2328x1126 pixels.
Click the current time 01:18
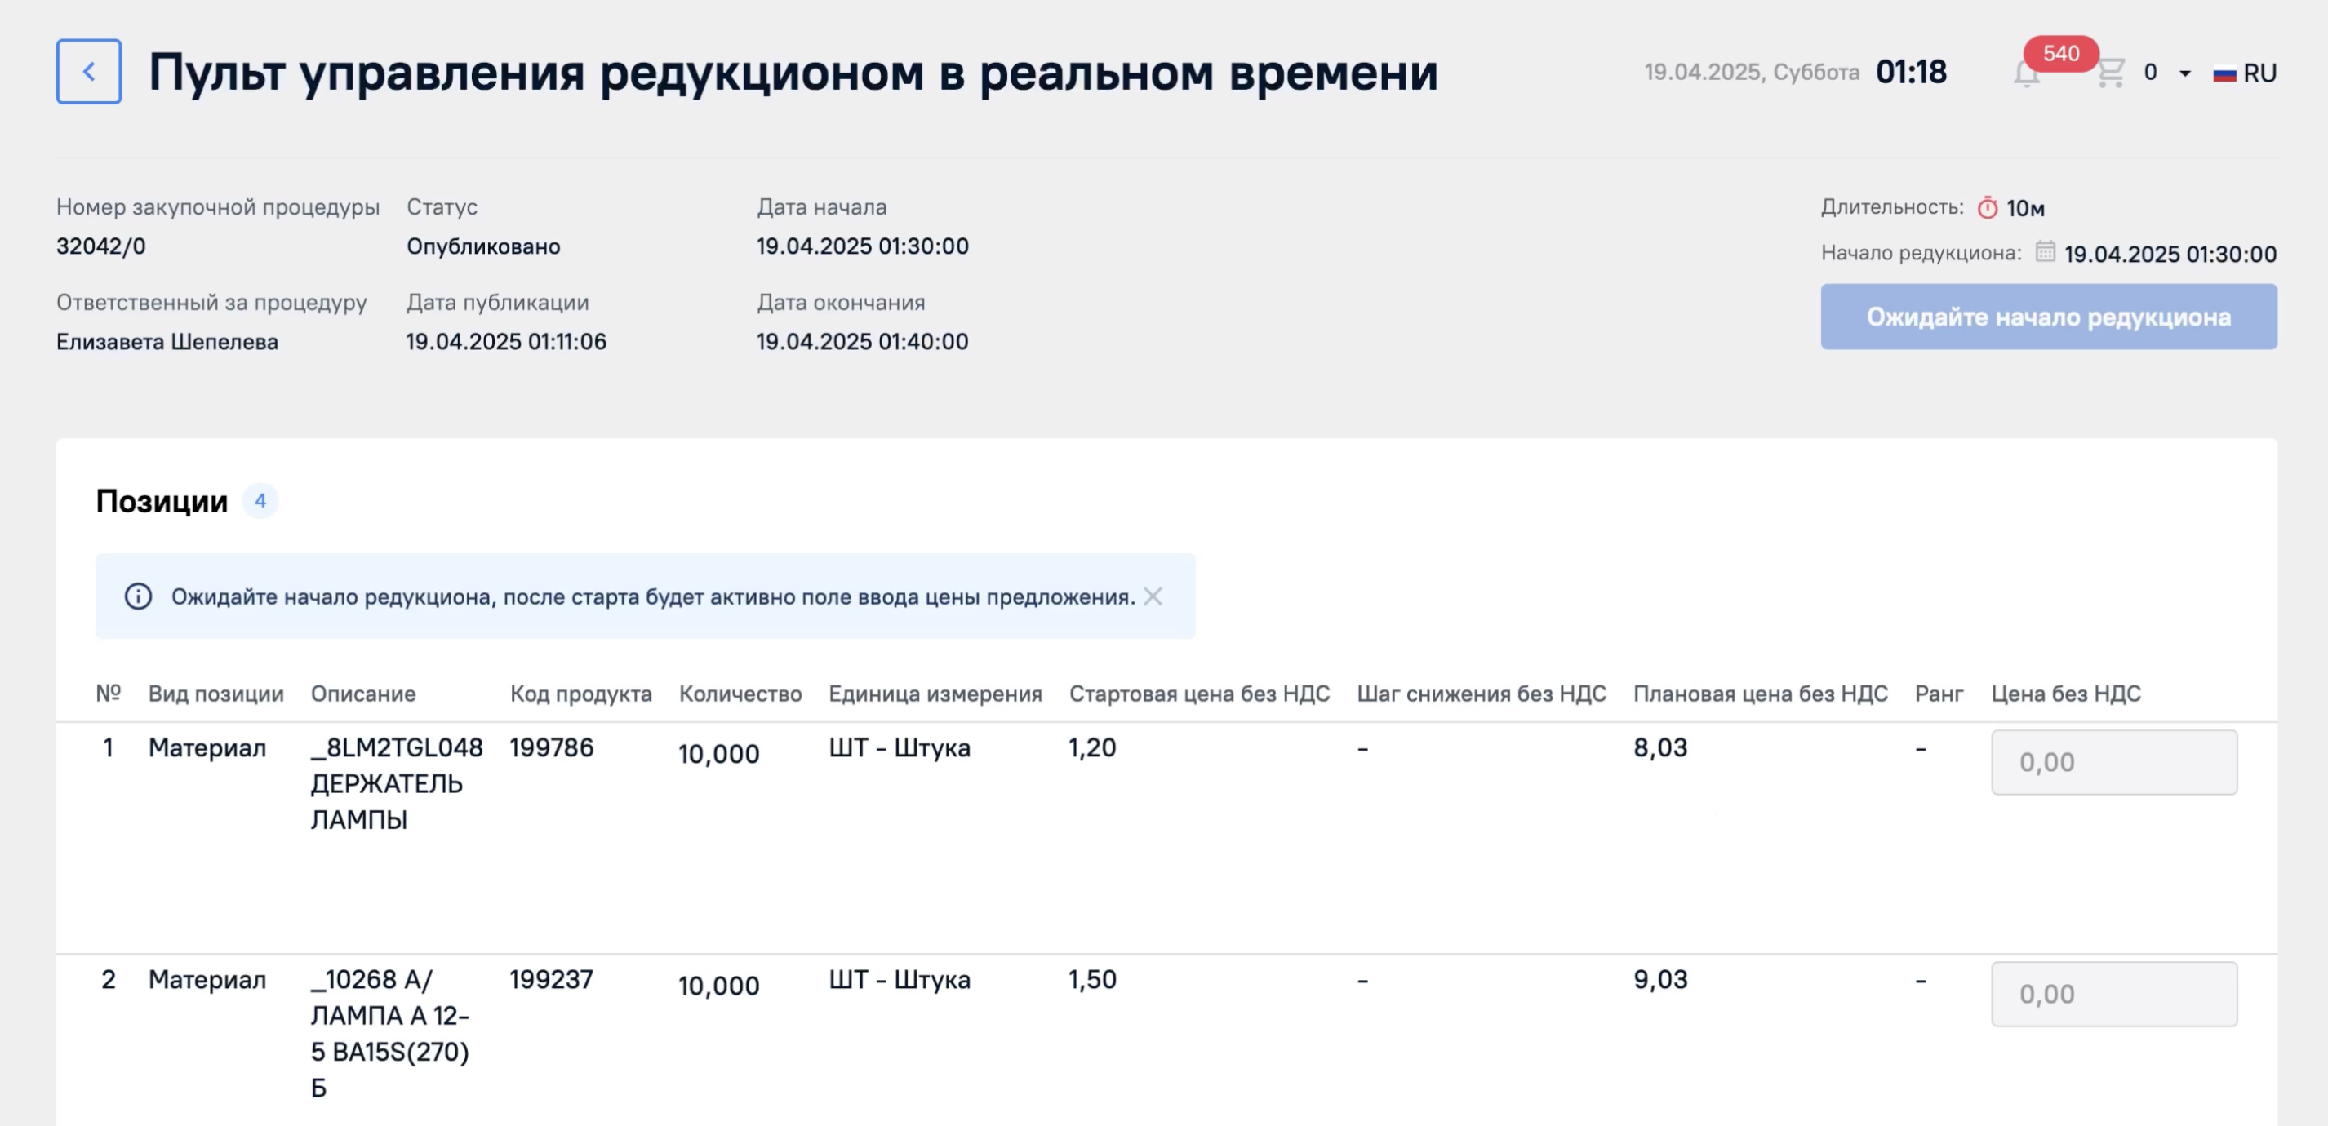(x=1912, y=71)
